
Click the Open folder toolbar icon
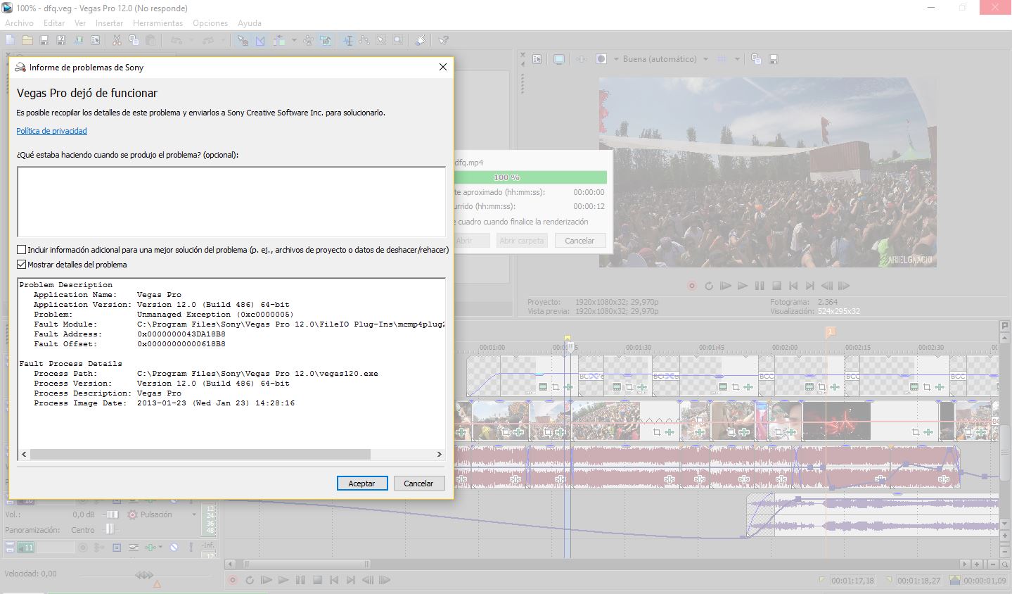click(27, 40)
